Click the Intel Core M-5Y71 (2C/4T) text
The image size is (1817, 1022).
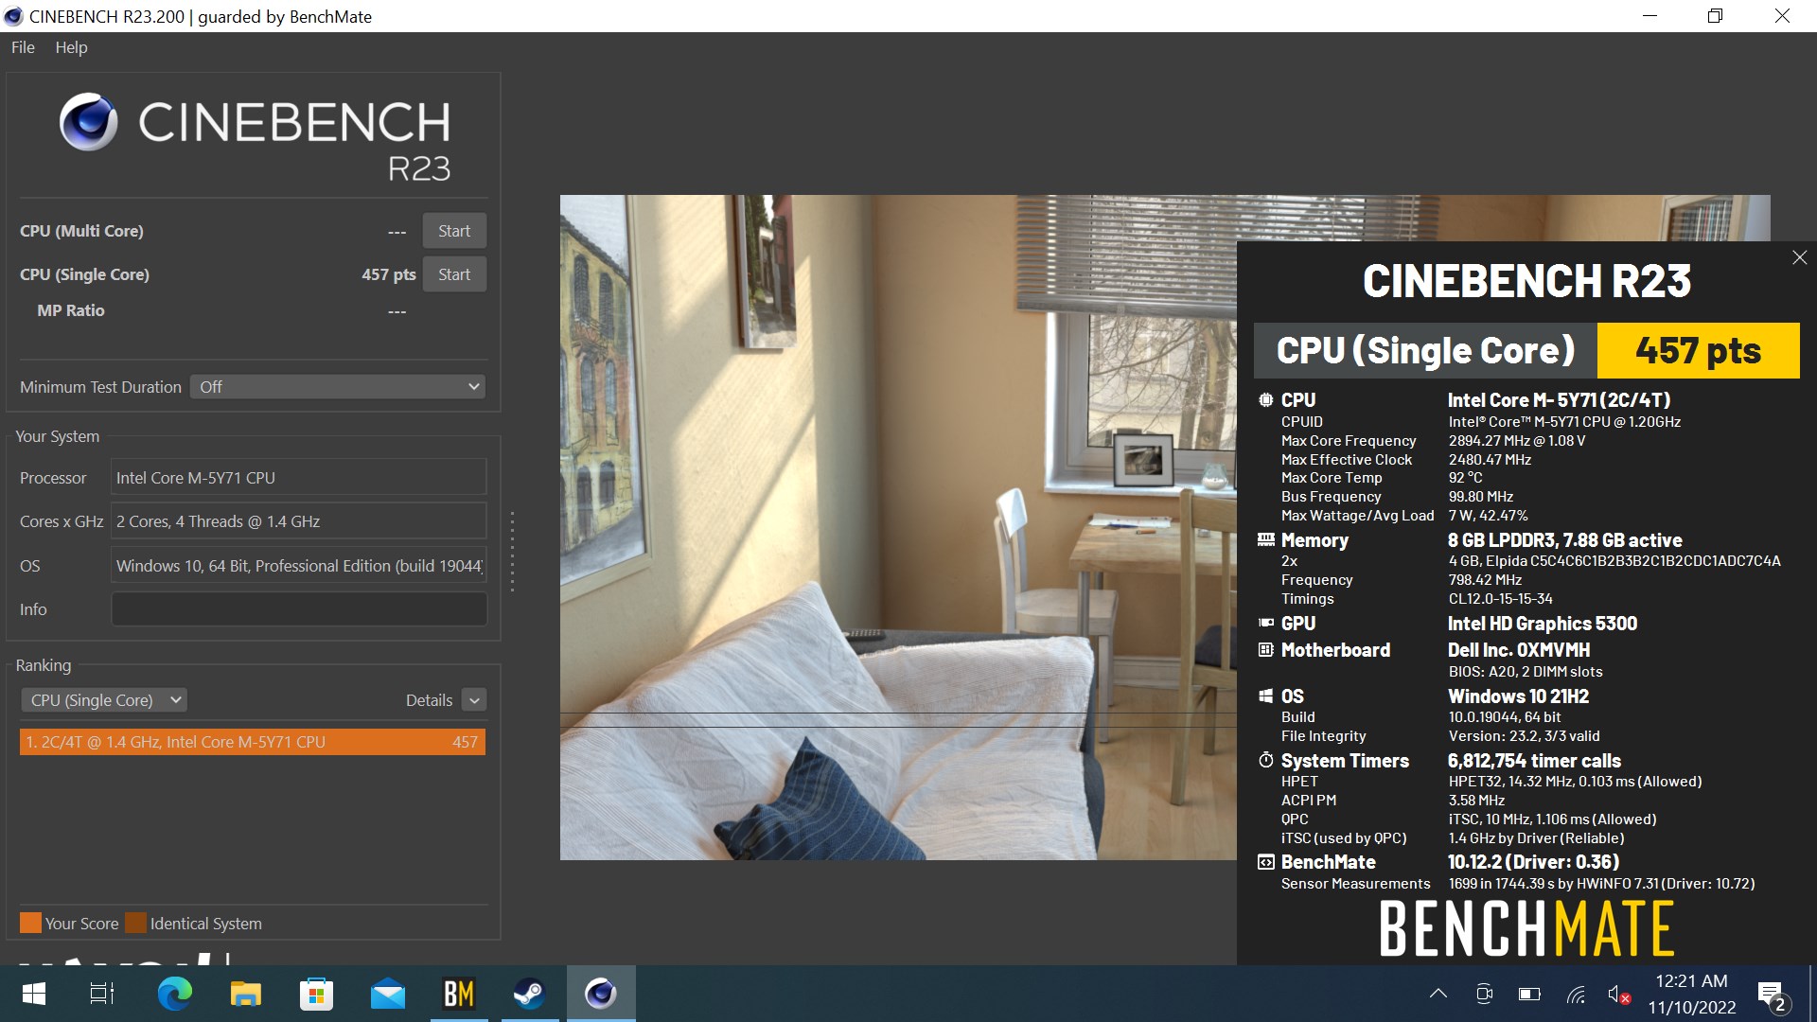point(1559,400)
